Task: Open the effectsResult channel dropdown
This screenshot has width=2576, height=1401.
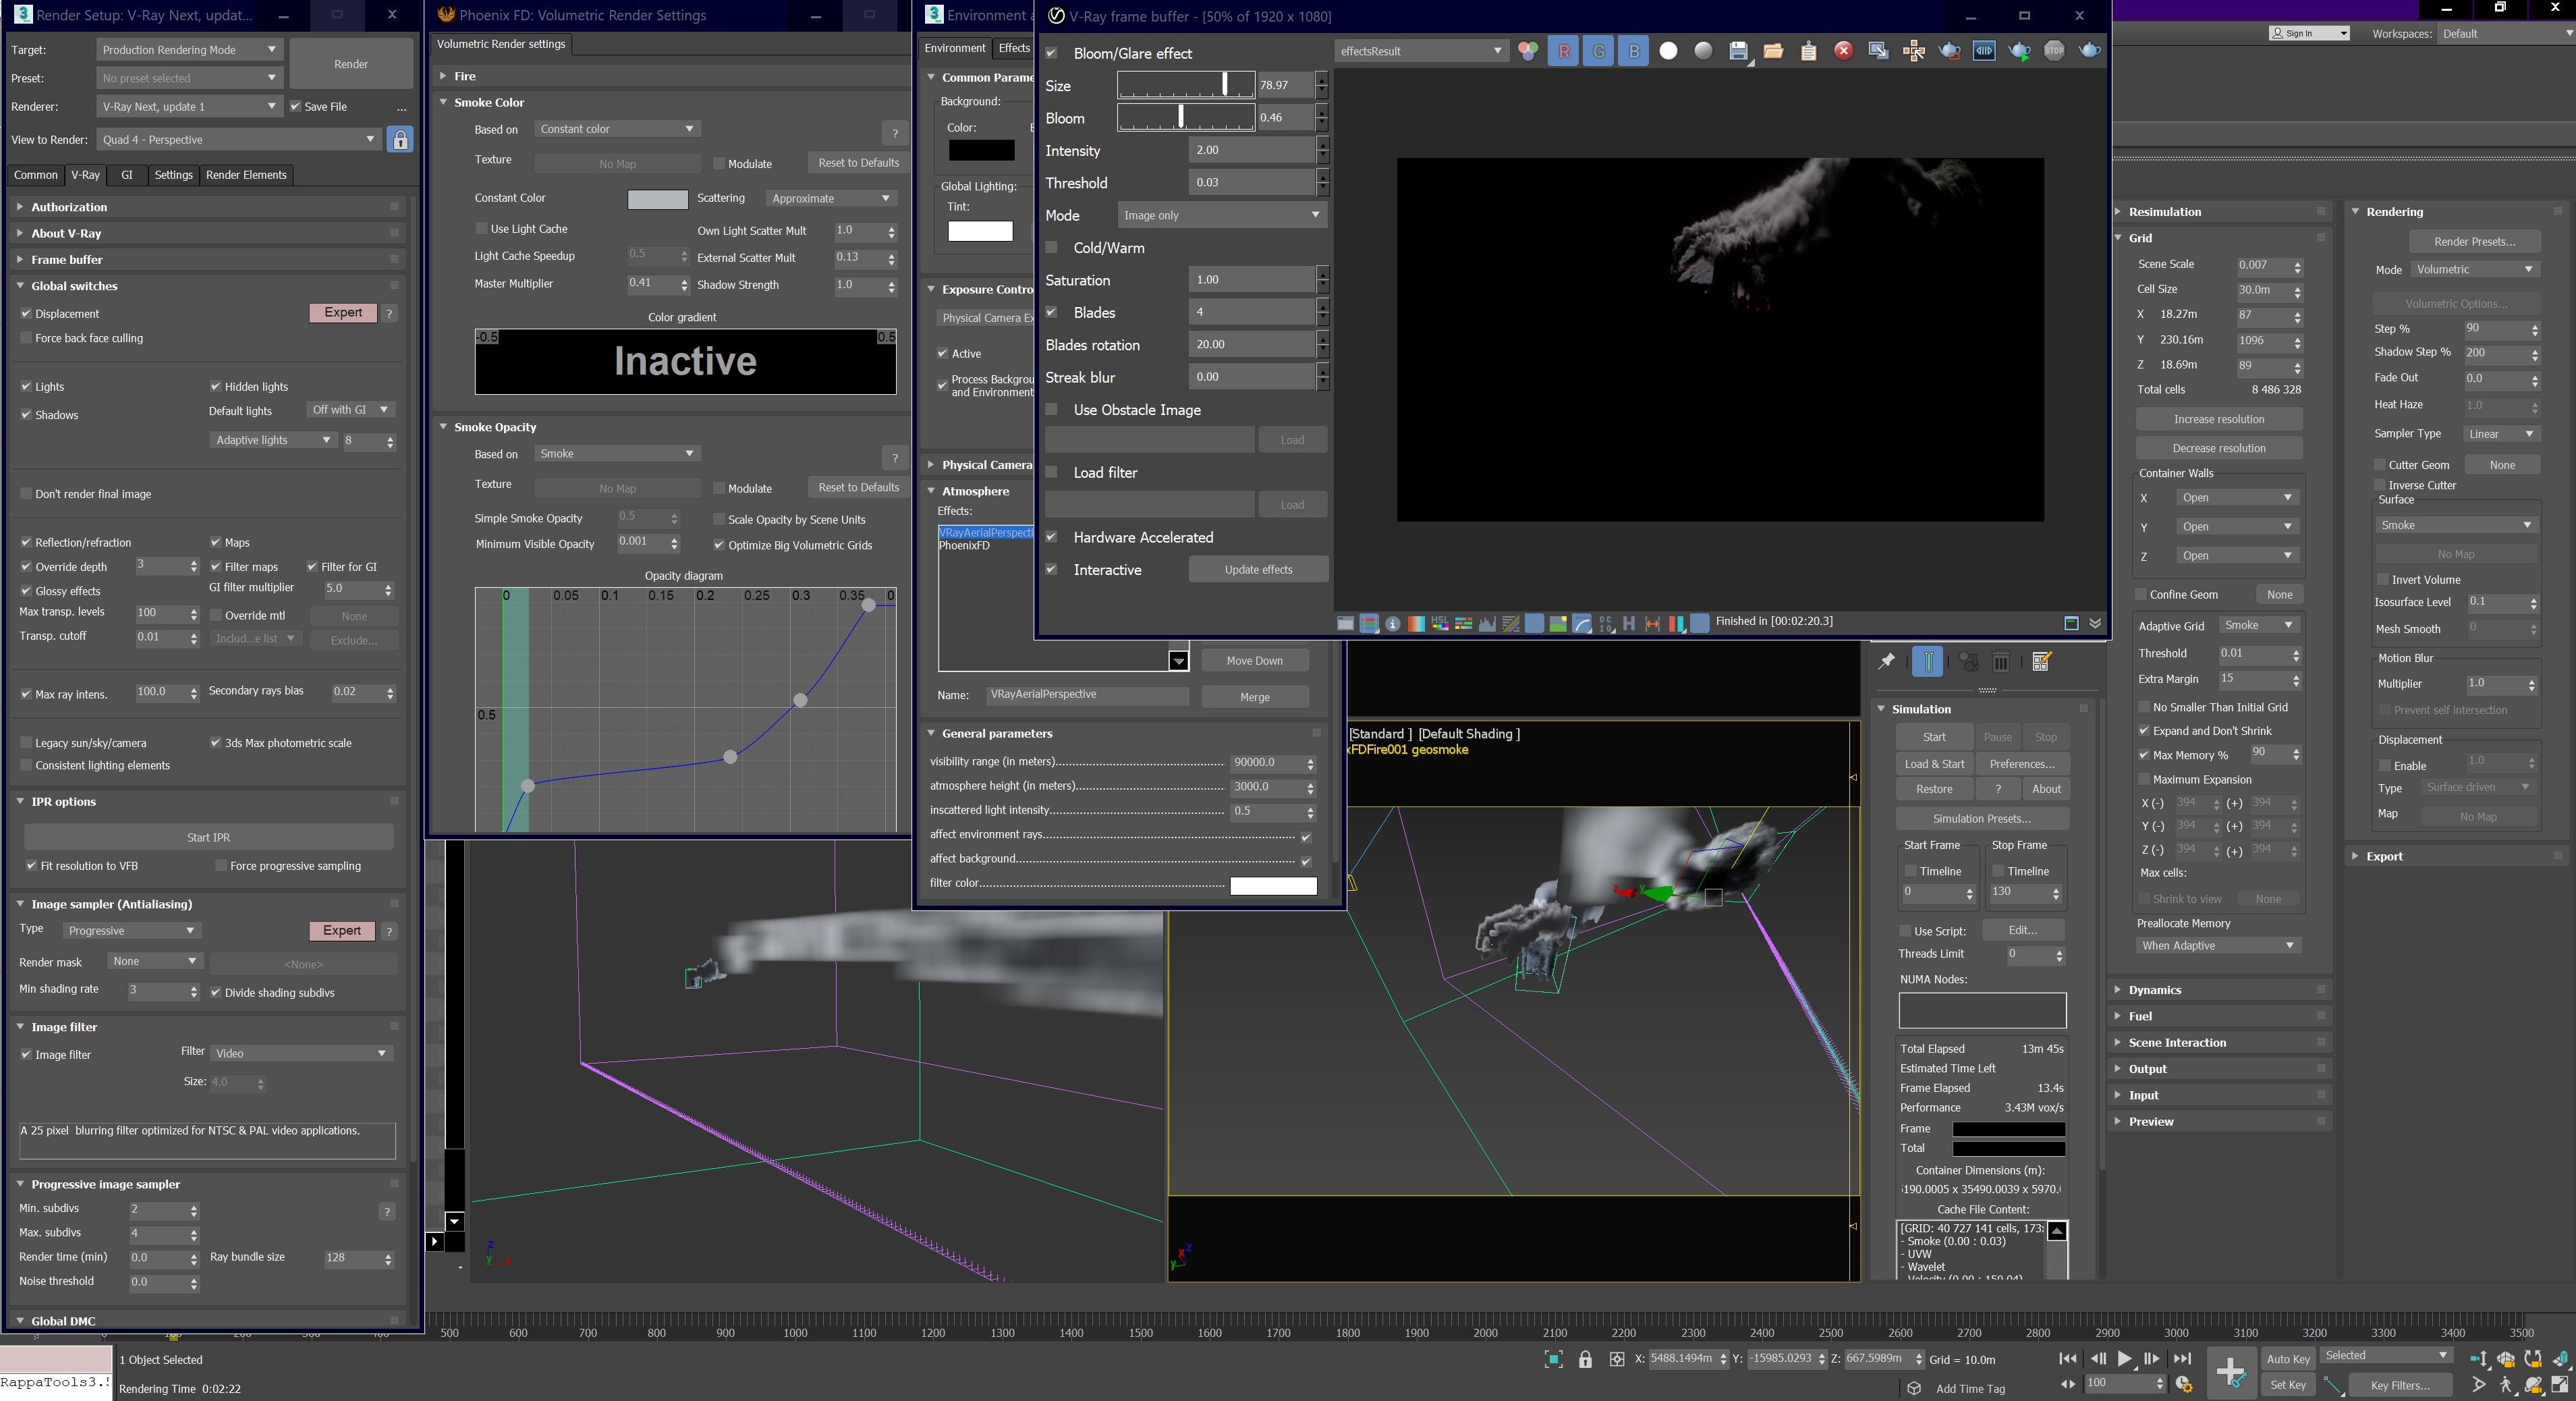Action: [1420, 51]
